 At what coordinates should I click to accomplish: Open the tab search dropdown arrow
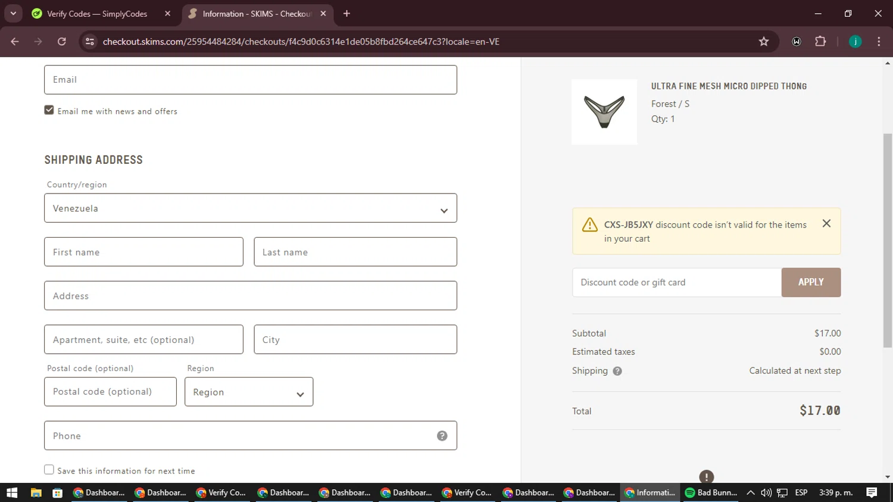coord(13,13)
